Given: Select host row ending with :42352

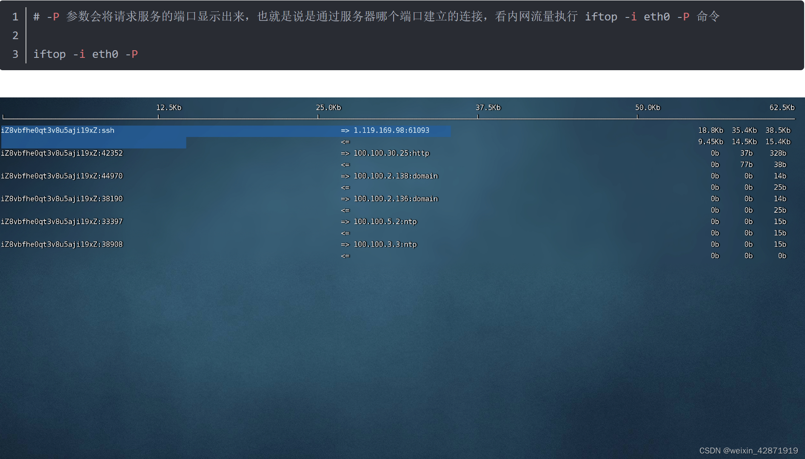Looking at the screenshot, I should pos(62,153).
